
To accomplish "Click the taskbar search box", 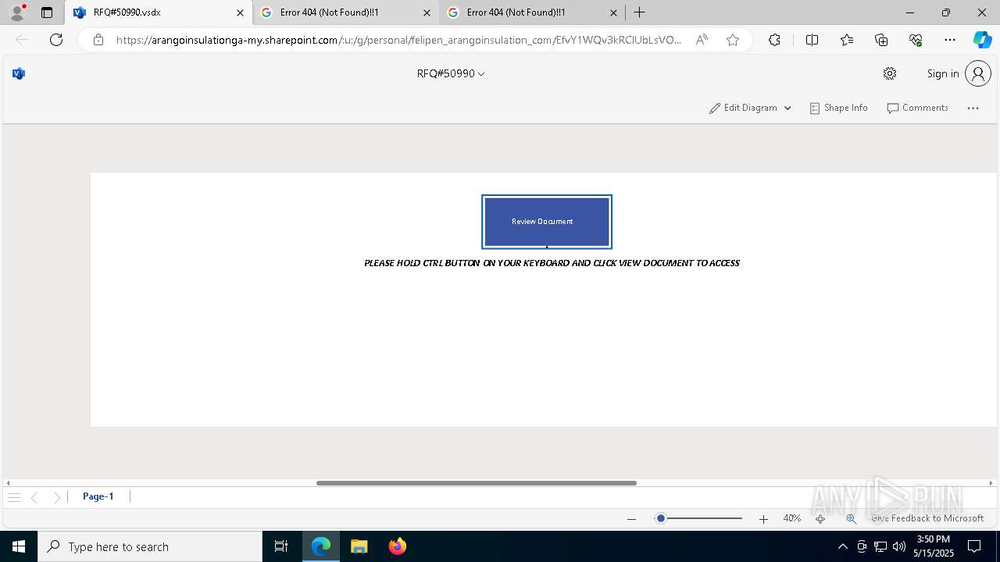I will (150, 546).
